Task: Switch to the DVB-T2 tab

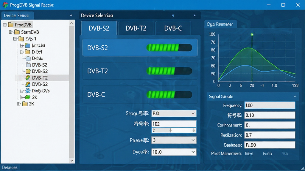Action: pyautogui.click(x=136, y=28)
